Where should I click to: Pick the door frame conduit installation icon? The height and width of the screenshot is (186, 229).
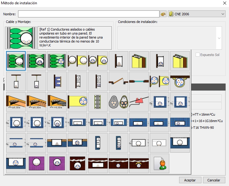[118, 81]
